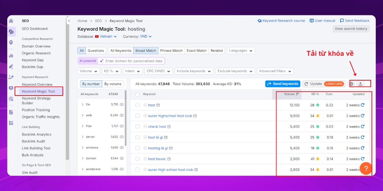The height and width of the screenshot is (191, 383).
Task: Open the CPC (VND) filter dropdown
Action: (x=159, y=71)
